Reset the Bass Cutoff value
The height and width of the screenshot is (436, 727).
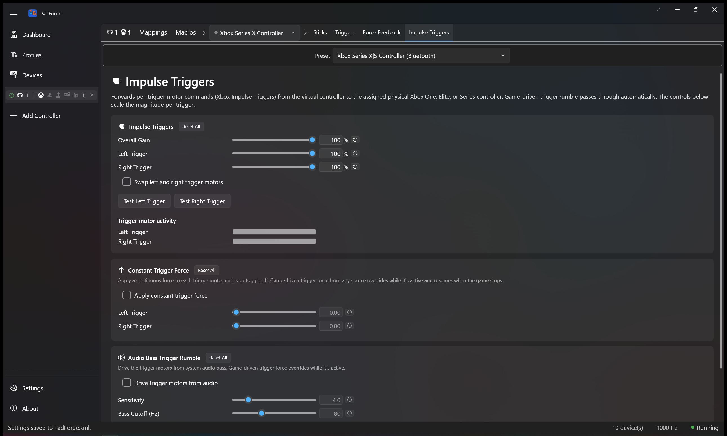[349, 413]
